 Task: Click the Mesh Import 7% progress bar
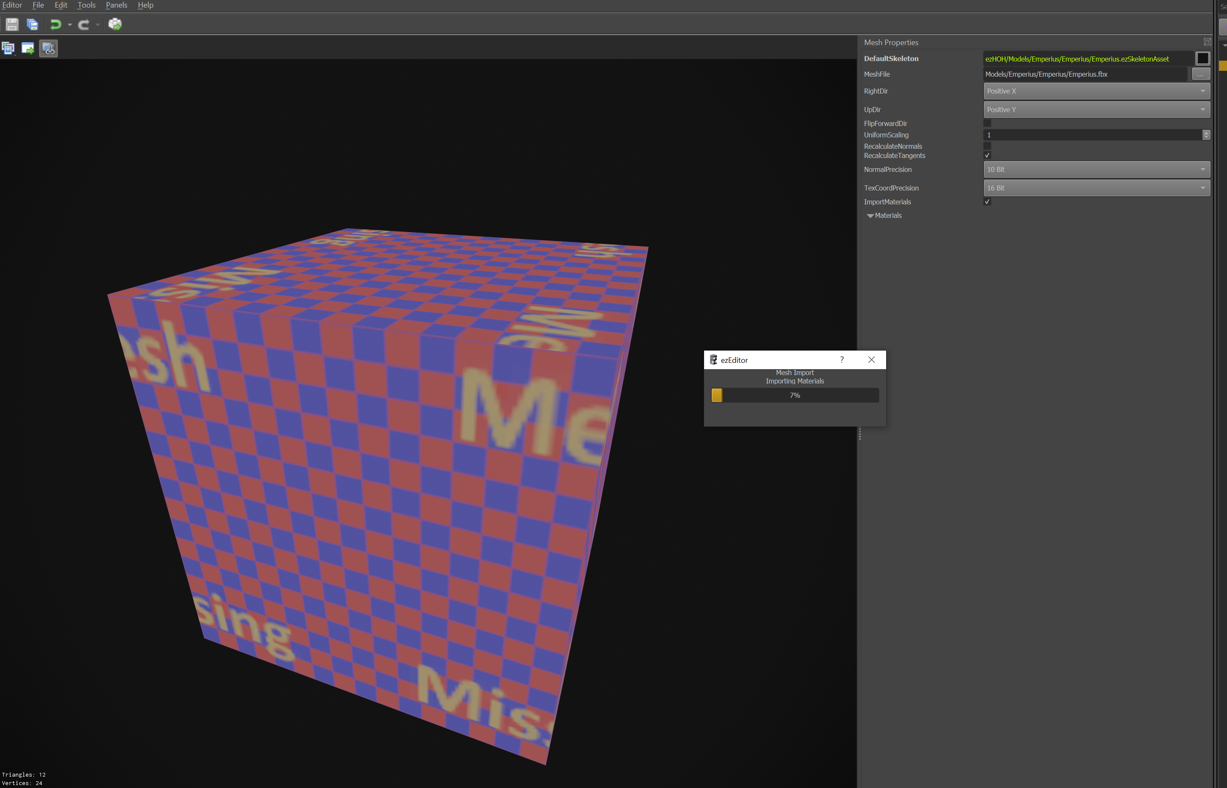click(795, 395)
